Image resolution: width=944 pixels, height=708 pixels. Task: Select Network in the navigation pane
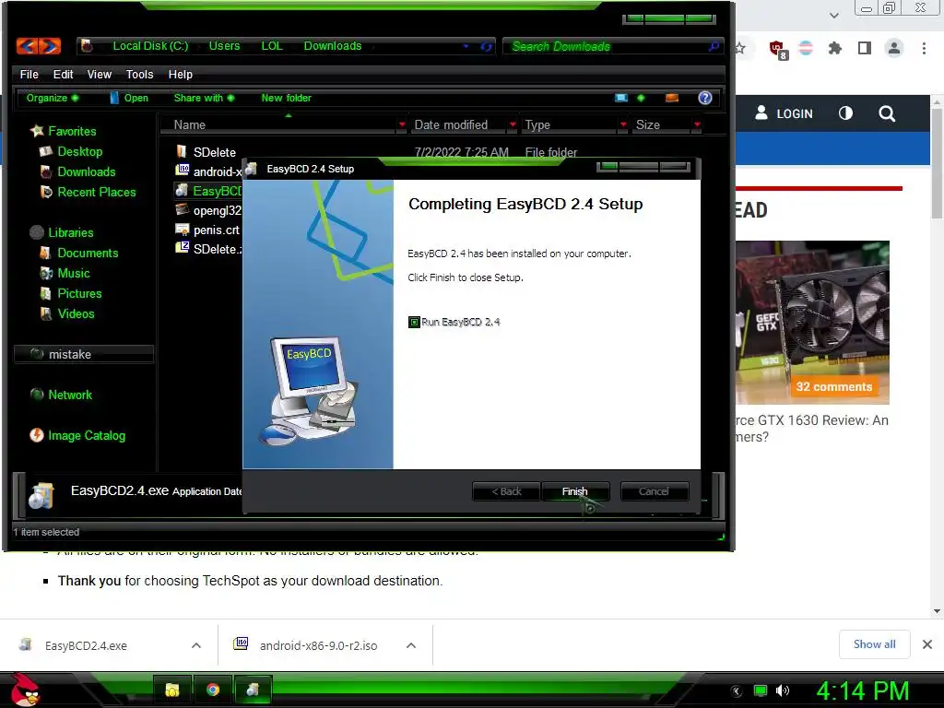(70, 395)
